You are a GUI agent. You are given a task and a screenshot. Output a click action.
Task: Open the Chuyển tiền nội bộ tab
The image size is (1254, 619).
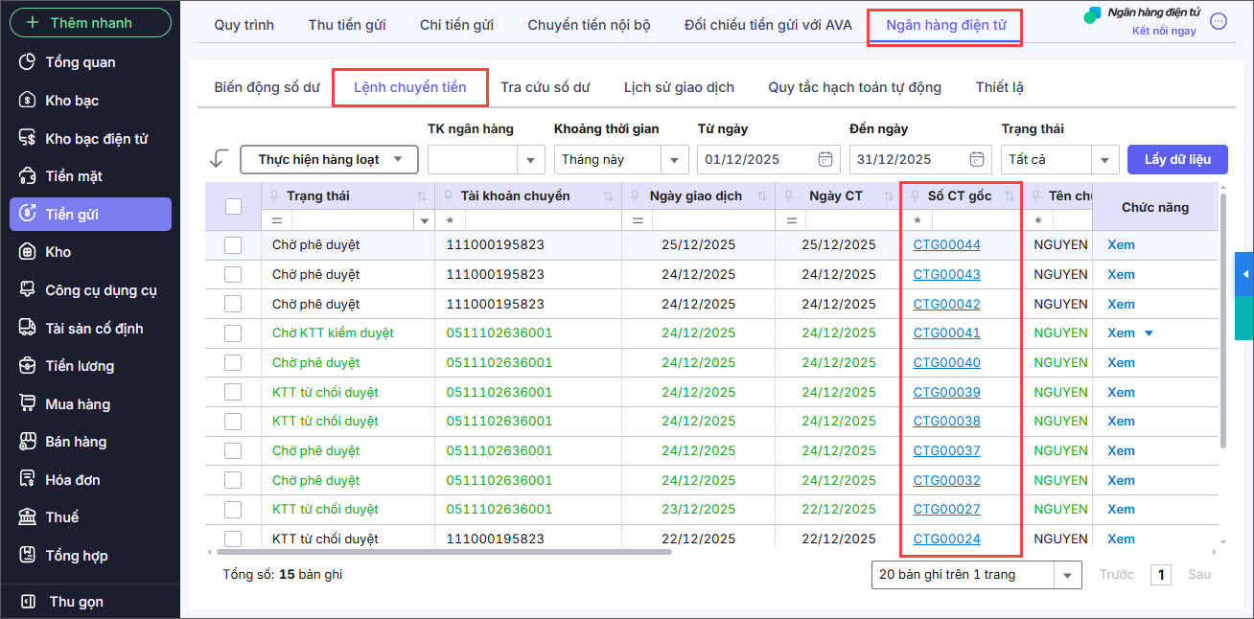pos(589,25)
